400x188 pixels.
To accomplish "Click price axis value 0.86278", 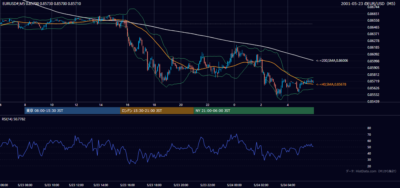I will coord(373,41).
